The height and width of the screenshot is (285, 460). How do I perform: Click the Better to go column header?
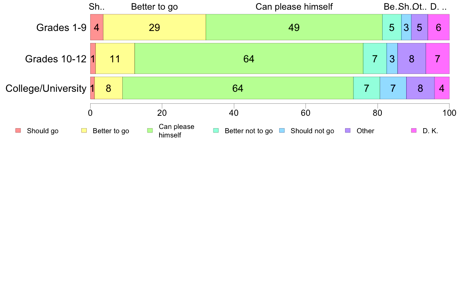(154, 7)
